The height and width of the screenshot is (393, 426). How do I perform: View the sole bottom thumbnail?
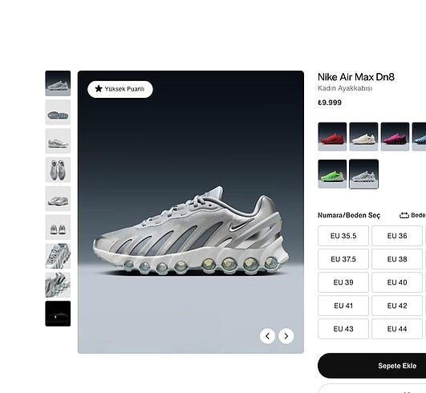58,112
